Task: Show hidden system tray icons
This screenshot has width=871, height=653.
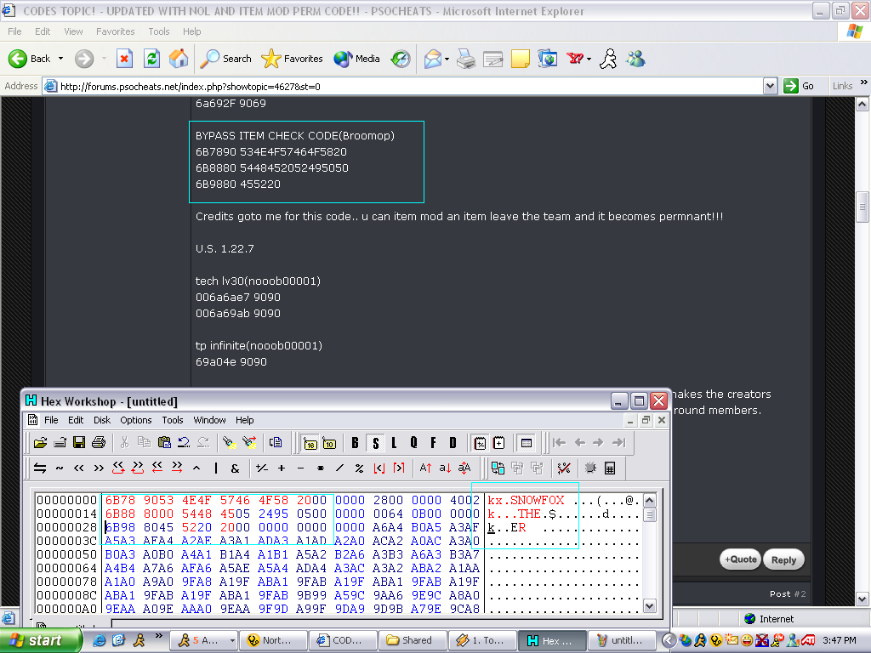Action: click(x=669, y=641)
